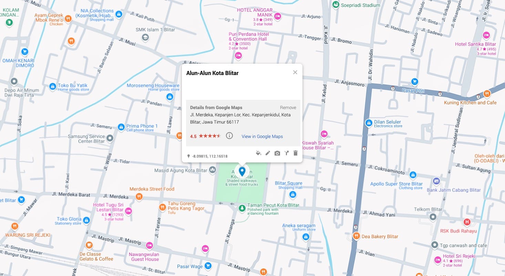This screenshot has height=276, width=505.
Task: Click Toko Bu Yatik store icon
Action: (53, 87)
